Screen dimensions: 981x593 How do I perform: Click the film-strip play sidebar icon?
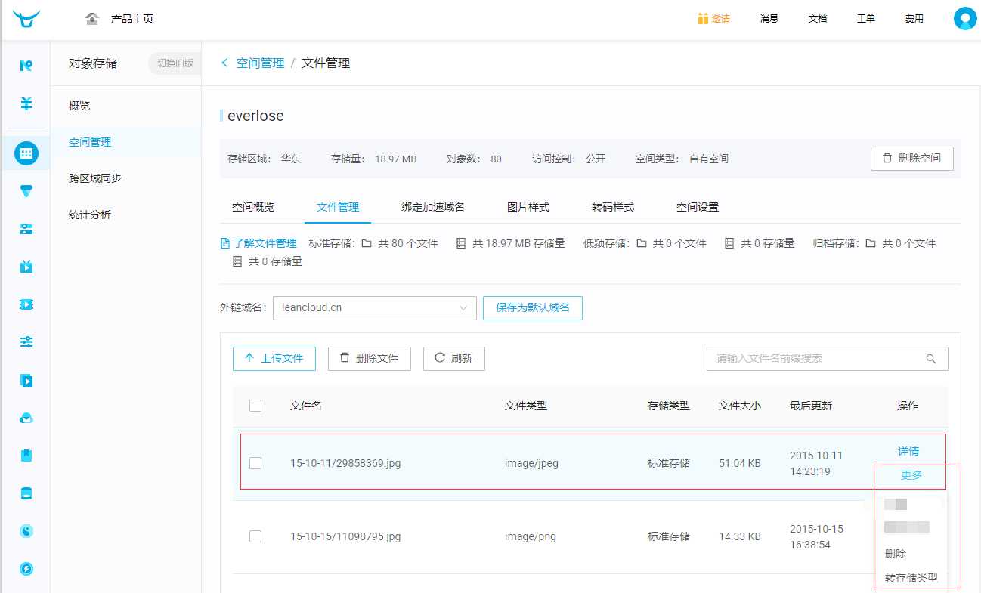click(26, 304)
